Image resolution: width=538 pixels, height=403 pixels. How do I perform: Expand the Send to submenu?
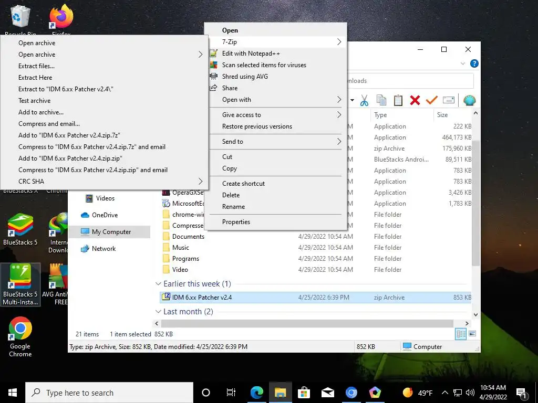339,142
